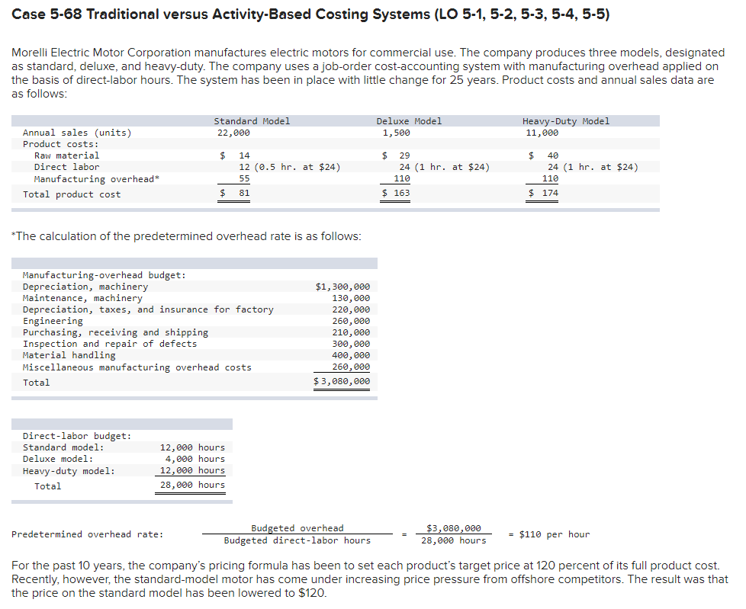Click Miscellaneous manufacturing overhead costs label

tap(137, 367)
